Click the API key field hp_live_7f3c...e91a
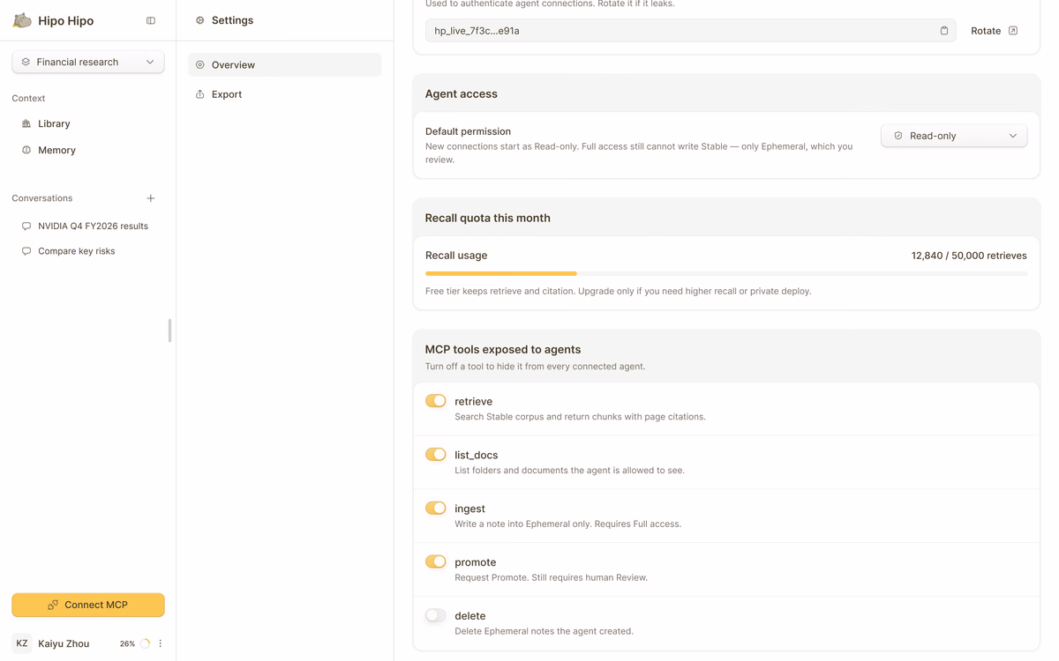This screenshot has height=661, width=1059. click(x=690, y=31)
